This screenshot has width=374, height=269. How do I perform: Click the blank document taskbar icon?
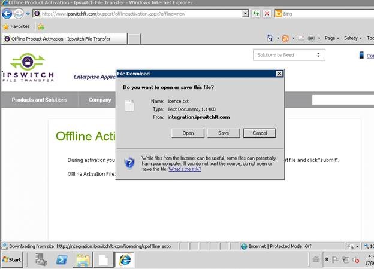(104, 259)
